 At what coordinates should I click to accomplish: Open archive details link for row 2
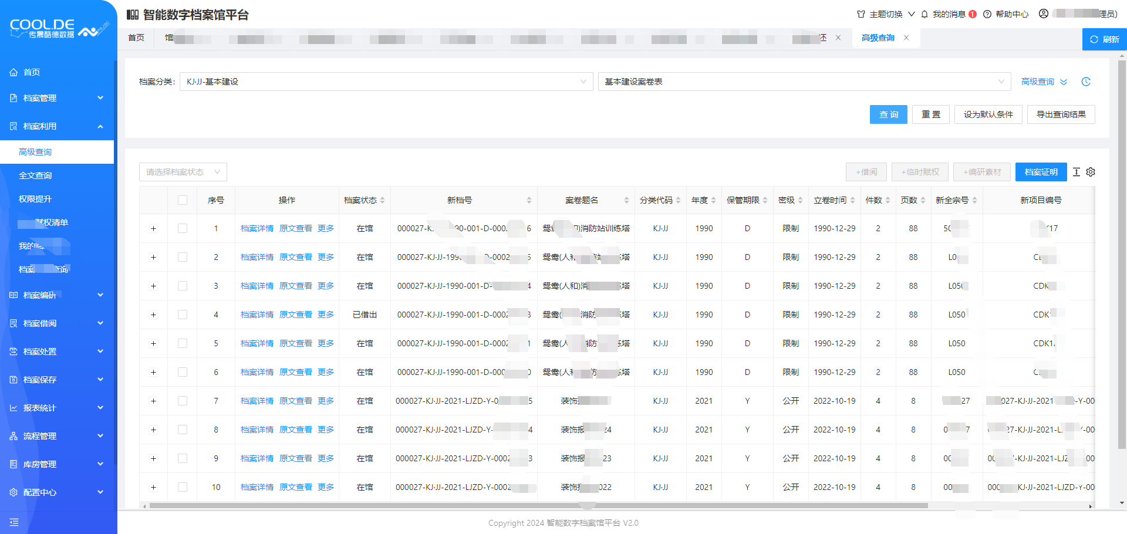[257, 257]
